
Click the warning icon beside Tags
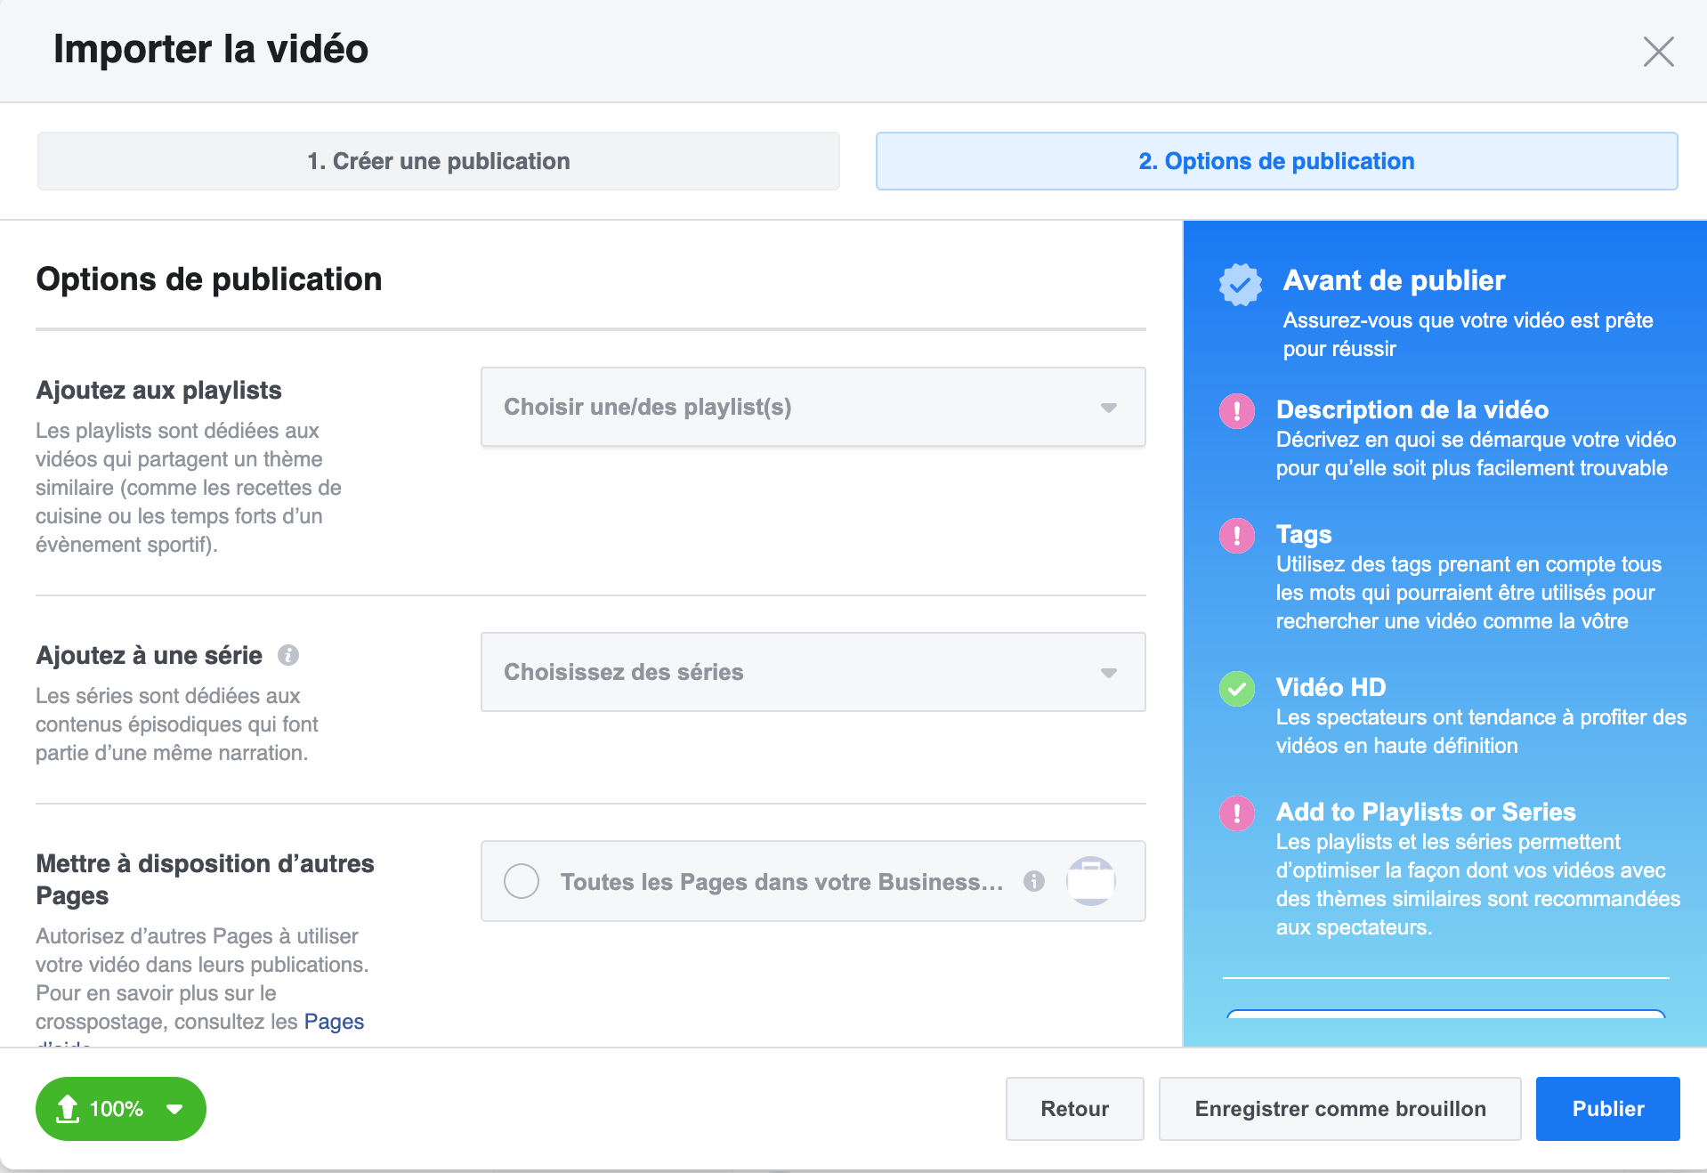coord(1236,536)
